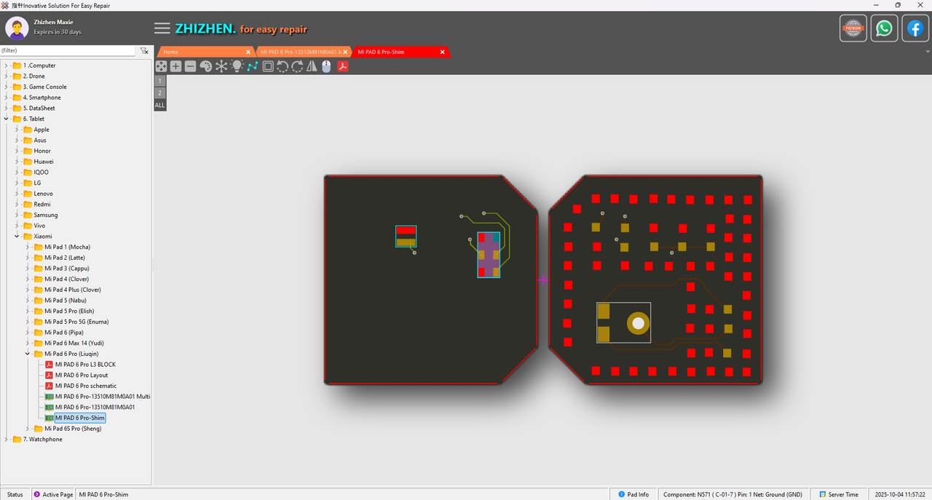Screen dimensions: 932x500
Task: Click the Zhizhen Maxie user avatar
Action: (x=17, y=28)
